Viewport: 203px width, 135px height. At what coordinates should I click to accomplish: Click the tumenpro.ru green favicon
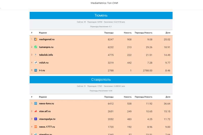[36, 47]
